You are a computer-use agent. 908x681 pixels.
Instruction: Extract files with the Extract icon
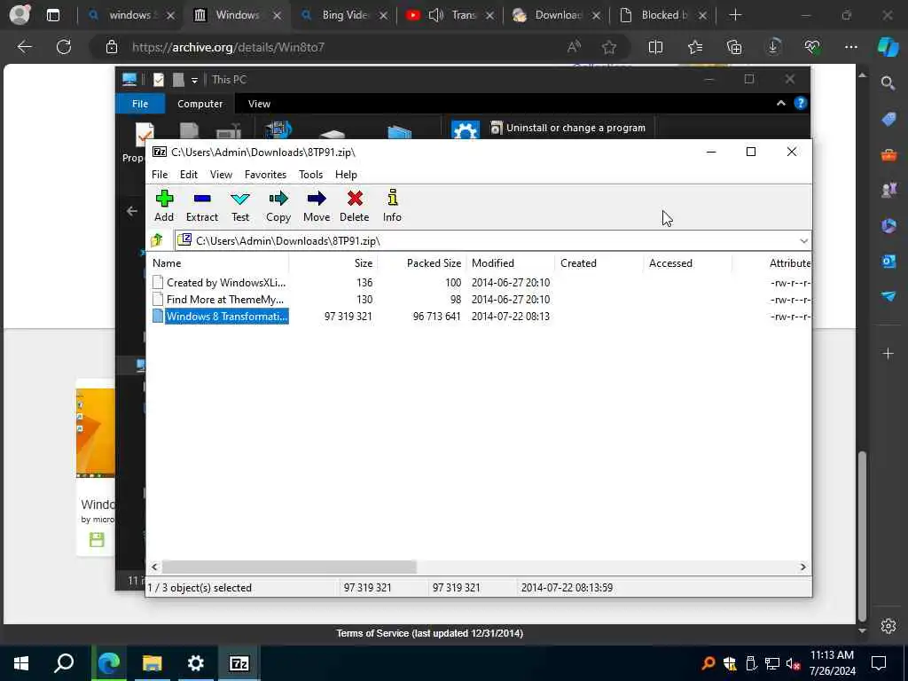201,206
